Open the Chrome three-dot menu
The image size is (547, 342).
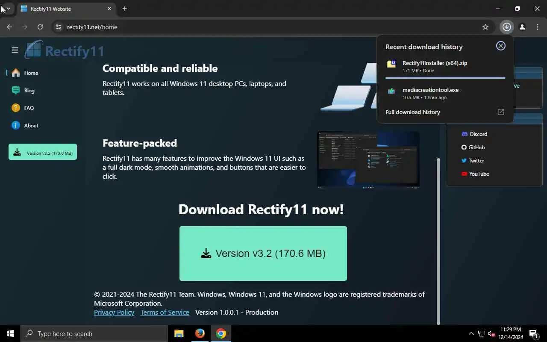tap(538, 27)
